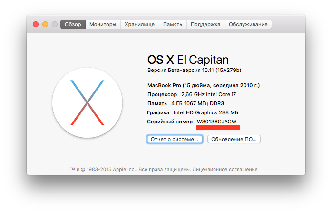
Task: Select serial number W80136CJAGW
Action: click(x=217, y=122)
